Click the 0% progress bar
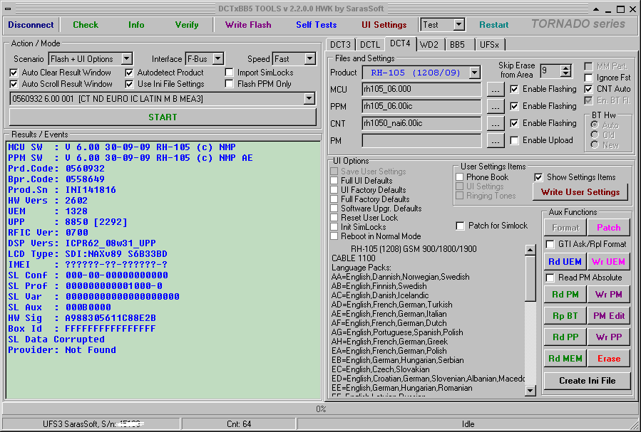Image resolution: width=641 pixels, height=432 pixels. pos(321,409)
